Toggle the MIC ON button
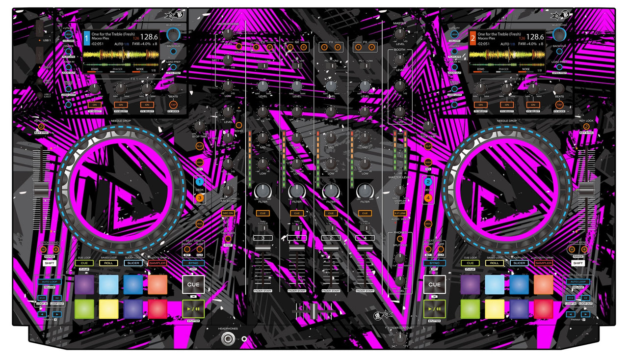Screen dimensions: 628x360 228,213
